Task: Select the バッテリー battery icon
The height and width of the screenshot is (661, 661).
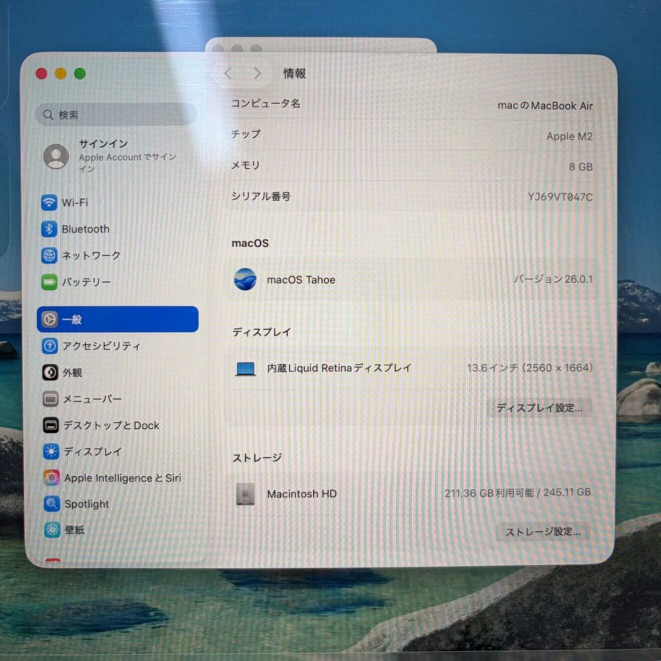Action: [50, 282]
